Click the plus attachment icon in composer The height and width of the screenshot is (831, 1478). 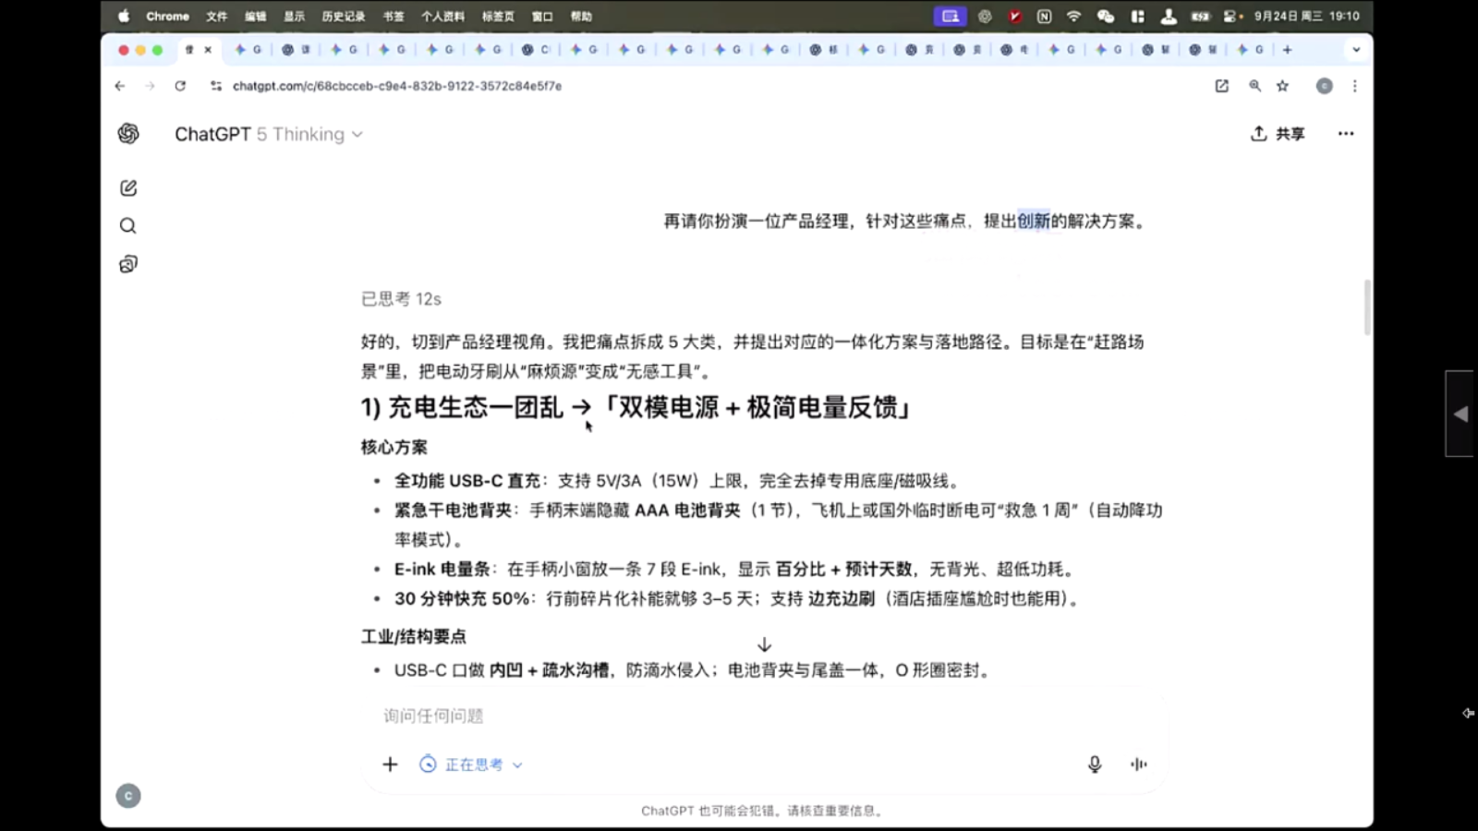[x=390, y=765]
